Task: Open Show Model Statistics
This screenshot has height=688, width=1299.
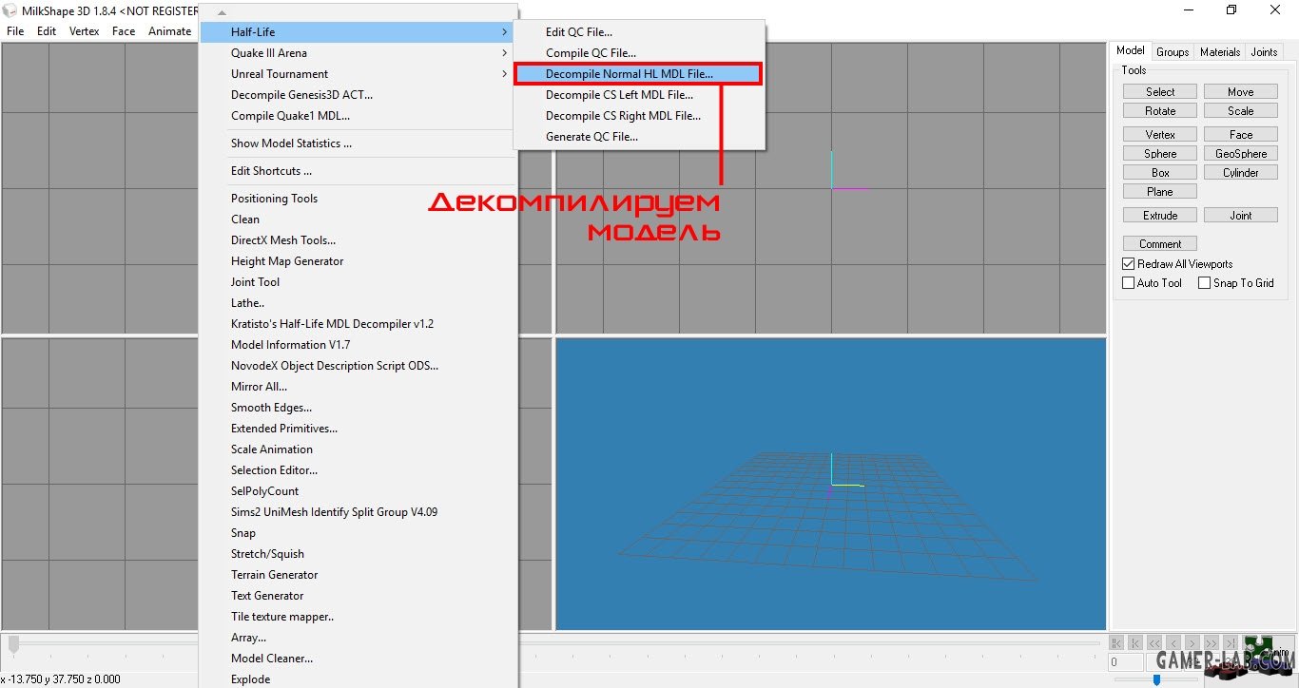Action: [359, 143]
